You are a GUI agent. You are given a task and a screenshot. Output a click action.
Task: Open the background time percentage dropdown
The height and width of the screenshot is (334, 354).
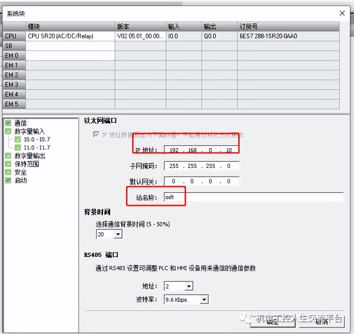click(118, 234)
